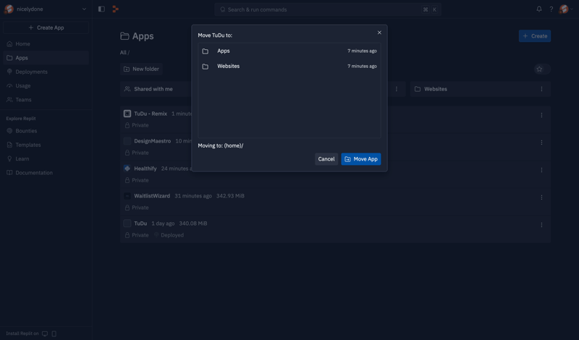Viewport: 579px width, 340px height.
Task: Close the Move TuDu dialog
Action: pyautogui.click(x=379, y=33)
